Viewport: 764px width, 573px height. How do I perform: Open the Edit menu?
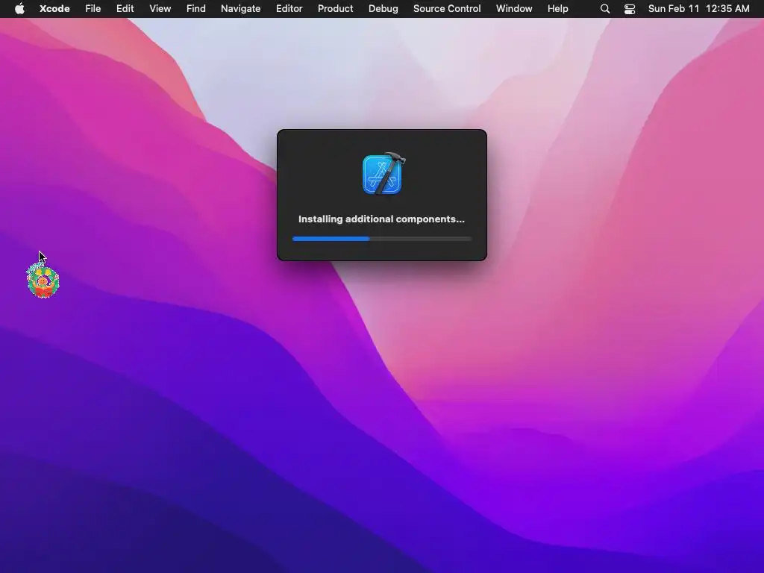pyautogui.click(x=125, y=9)
